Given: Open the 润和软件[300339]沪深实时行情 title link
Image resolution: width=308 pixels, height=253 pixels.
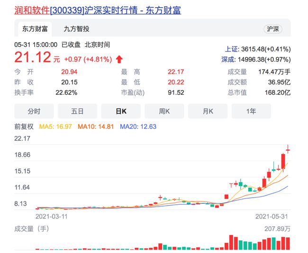Looking at the screenshot, I should 98,10.
